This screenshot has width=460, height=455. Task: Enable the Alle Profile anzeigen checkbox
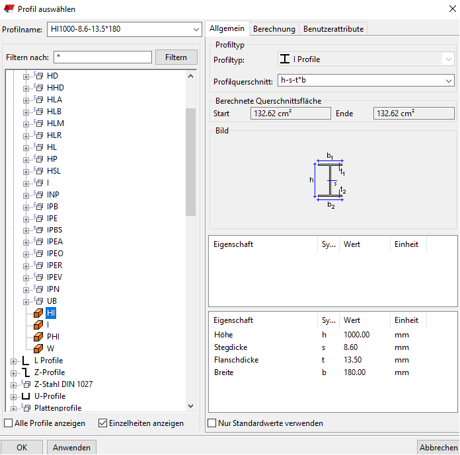coord(9,423)
